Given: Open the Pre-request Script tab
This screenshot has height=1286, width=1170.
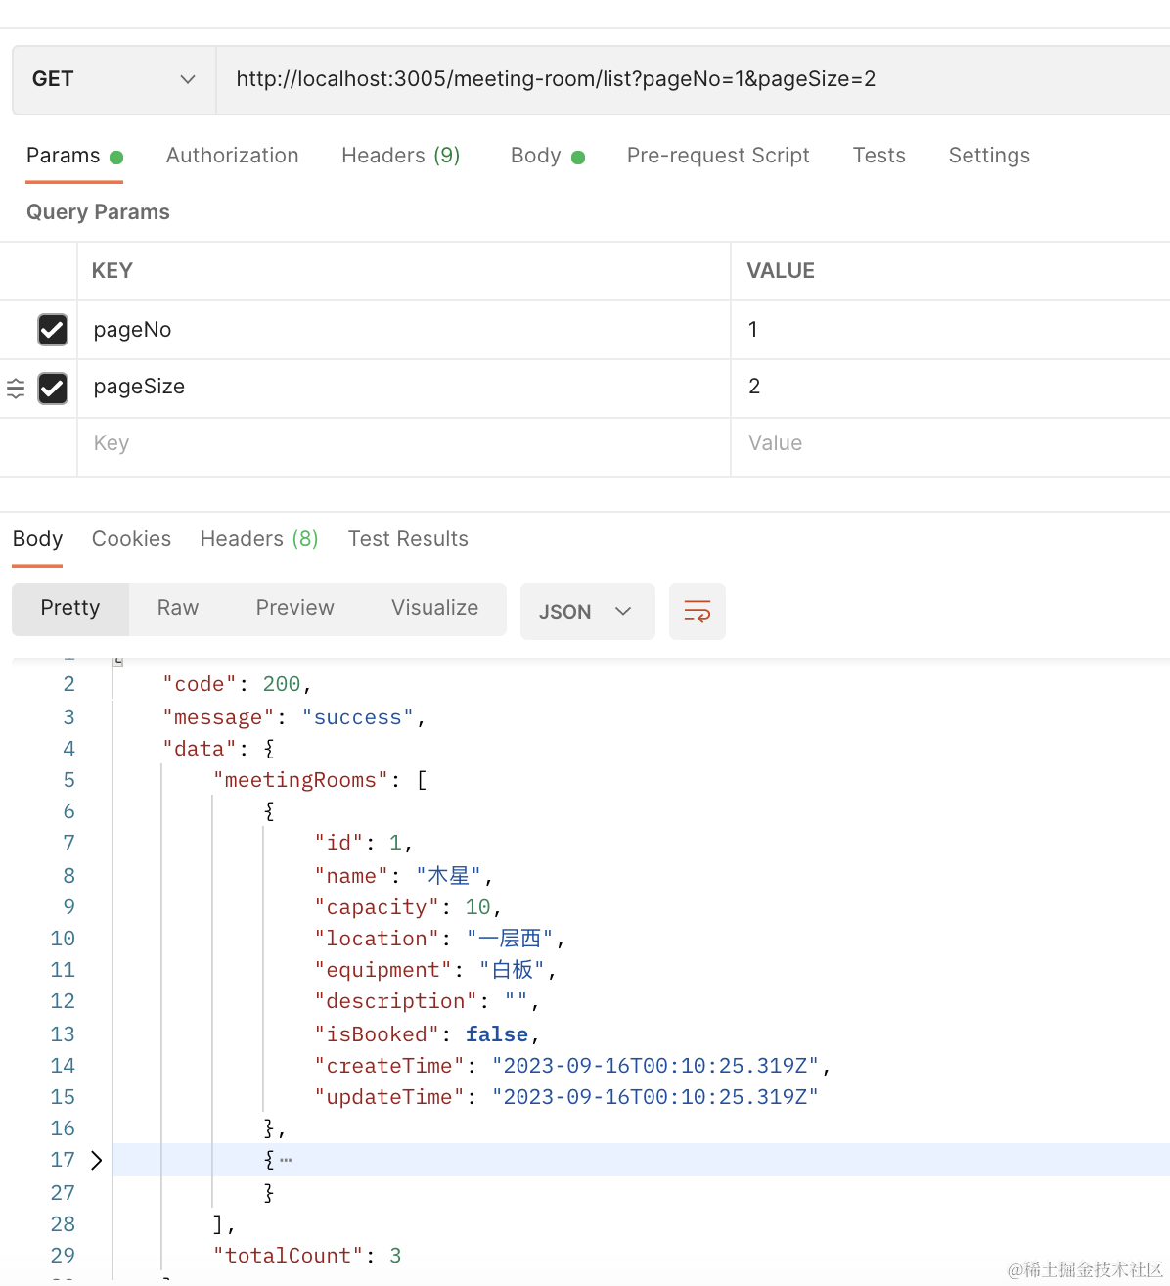Looking at the screenshot, I should pyautogui.click(x=717, y=156).
